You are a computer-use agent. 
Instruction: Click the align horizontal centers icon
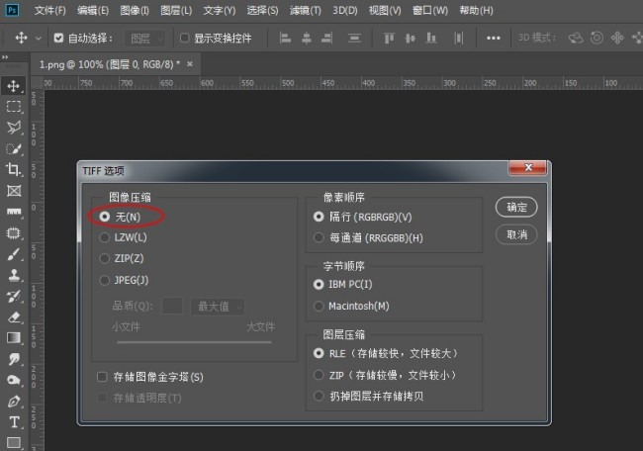click(306, 39)
